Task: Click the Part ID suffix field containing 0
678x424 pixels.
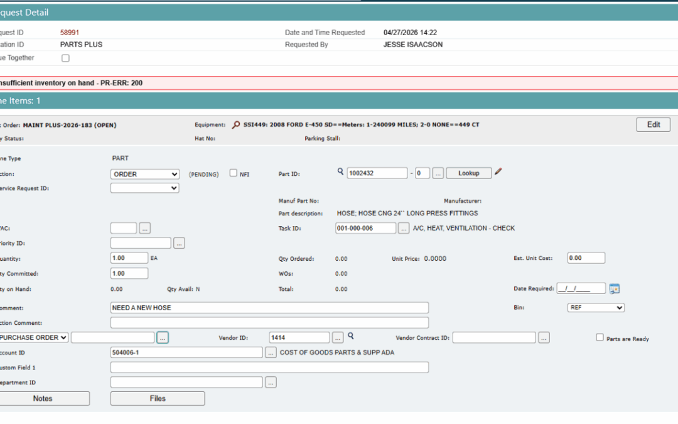Action: (x=422, y=173)
